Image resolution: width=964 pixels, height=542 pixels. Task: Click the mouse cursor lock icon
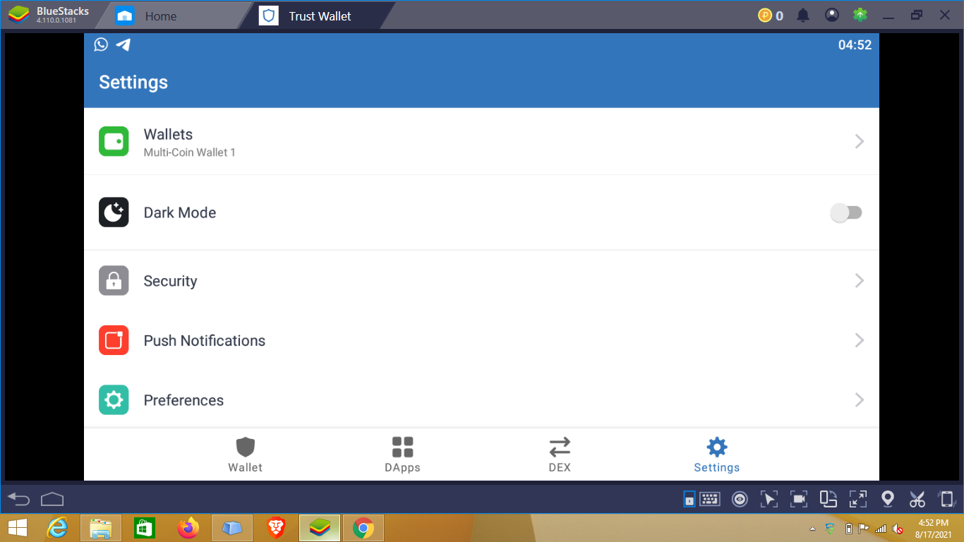click(x=769, y=499)
